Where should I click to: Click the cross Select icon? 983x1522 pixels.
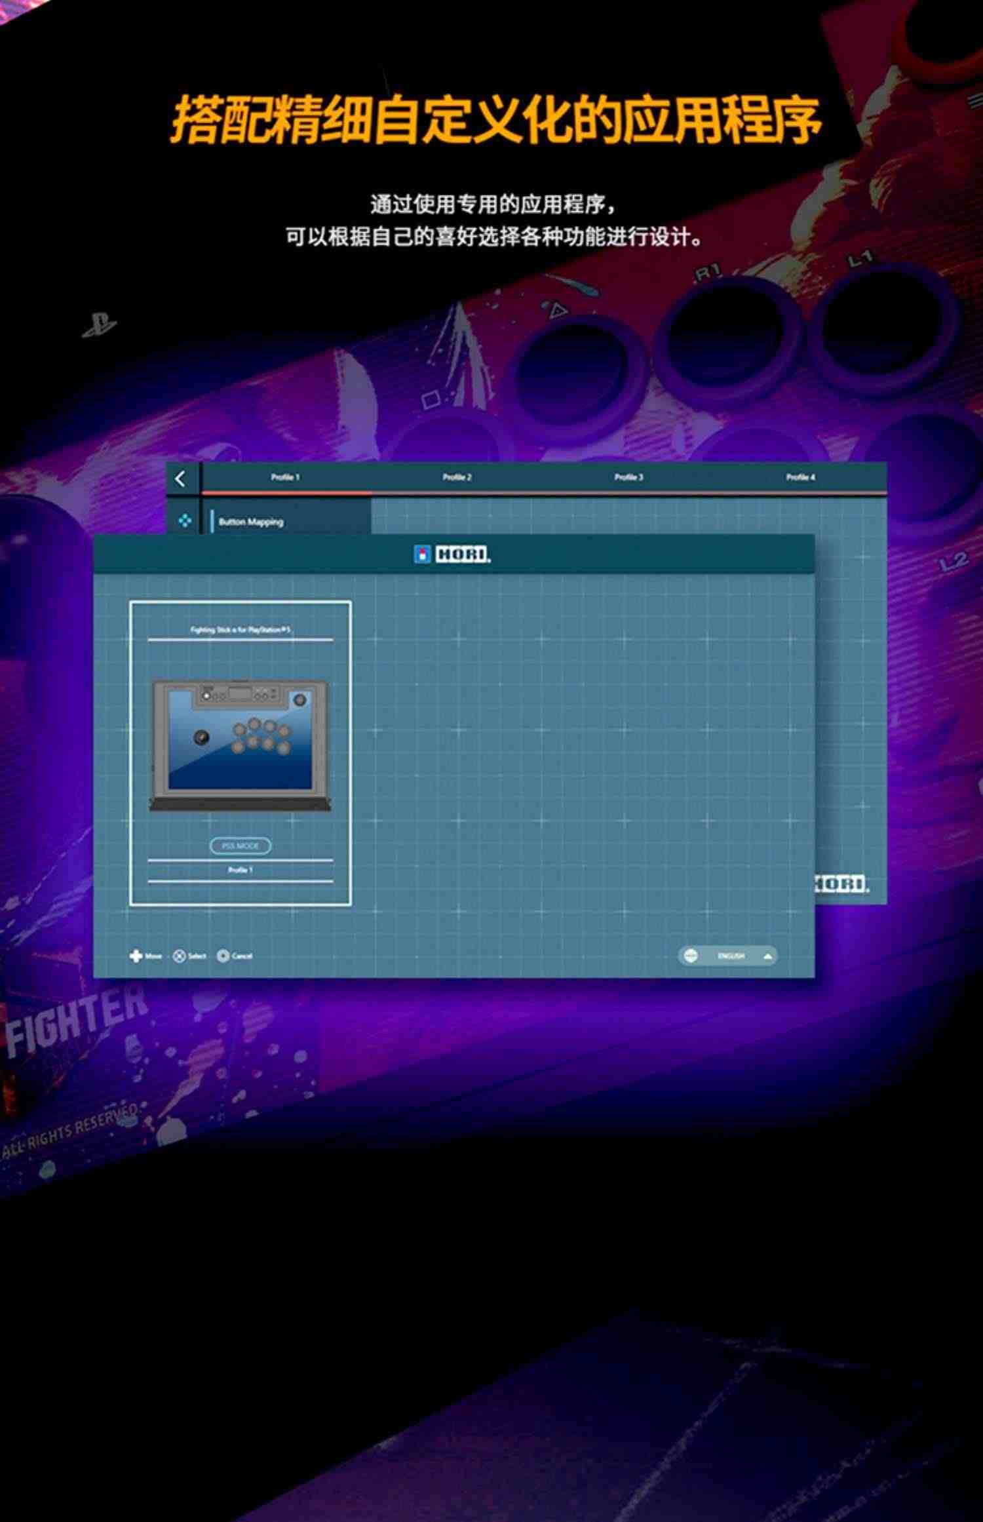tap(179, 956)
